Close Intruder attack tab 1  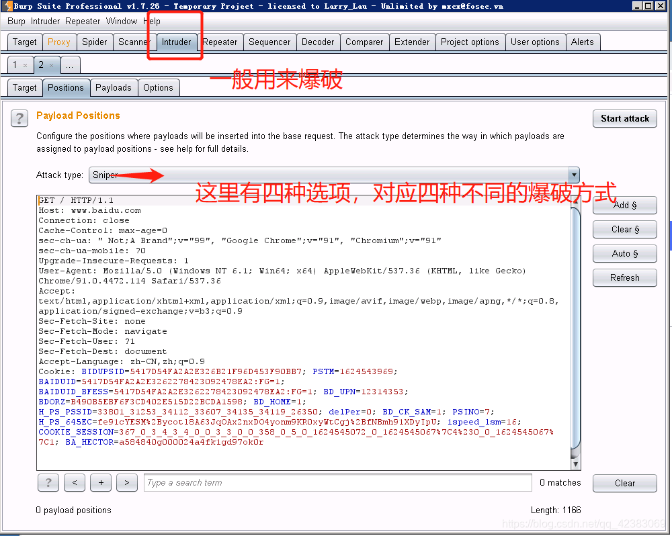click(x=26, y=65)
